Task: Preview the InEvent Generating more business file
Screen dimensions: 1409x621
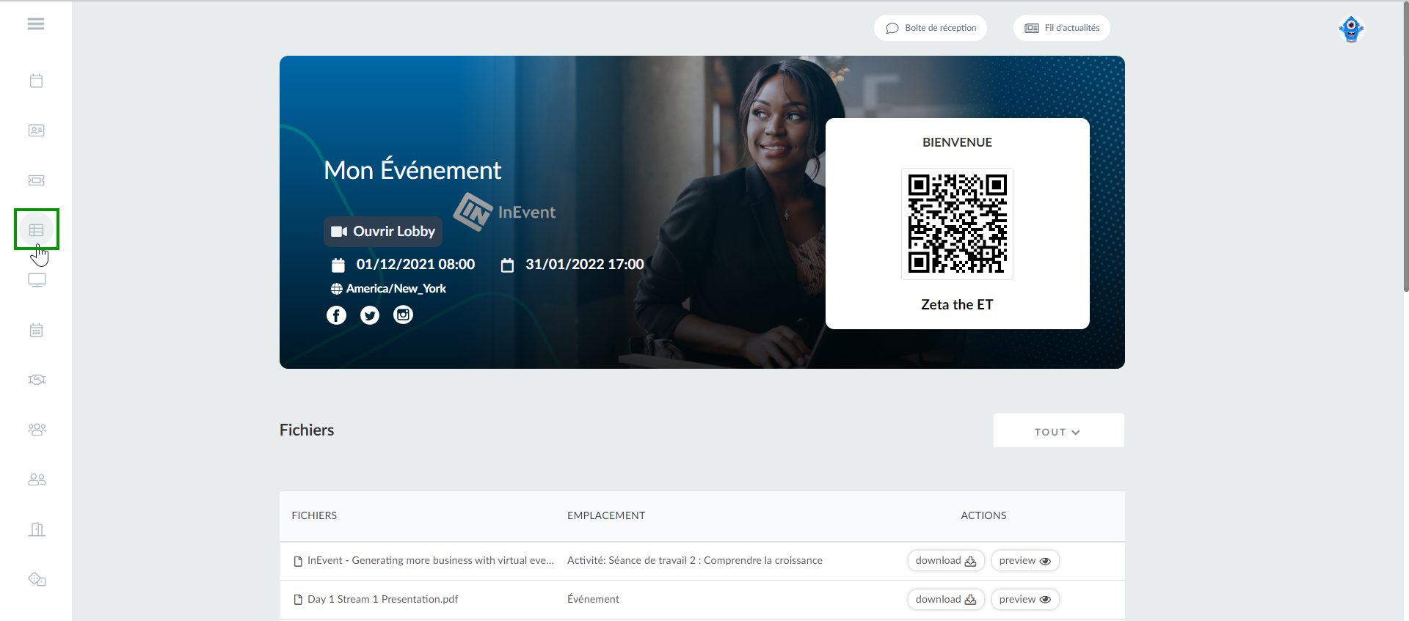Action: tap(1025, 561)
